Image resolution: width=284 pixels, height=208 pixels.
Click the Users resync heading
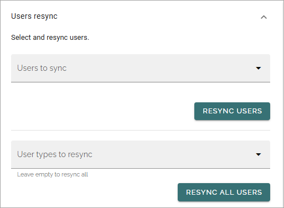[x=34, y=16]
